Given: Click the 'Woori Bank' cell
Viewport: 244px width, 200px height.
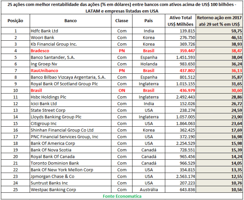Looking at the screenshot, I should point(70,37).
